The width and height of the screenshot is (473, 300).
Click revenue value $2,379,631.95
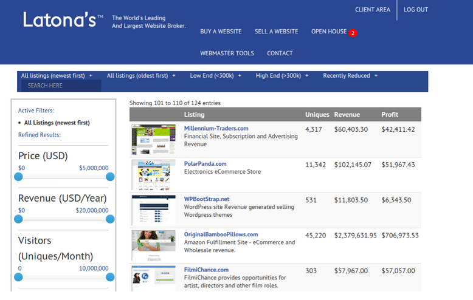tap(355, 236)
